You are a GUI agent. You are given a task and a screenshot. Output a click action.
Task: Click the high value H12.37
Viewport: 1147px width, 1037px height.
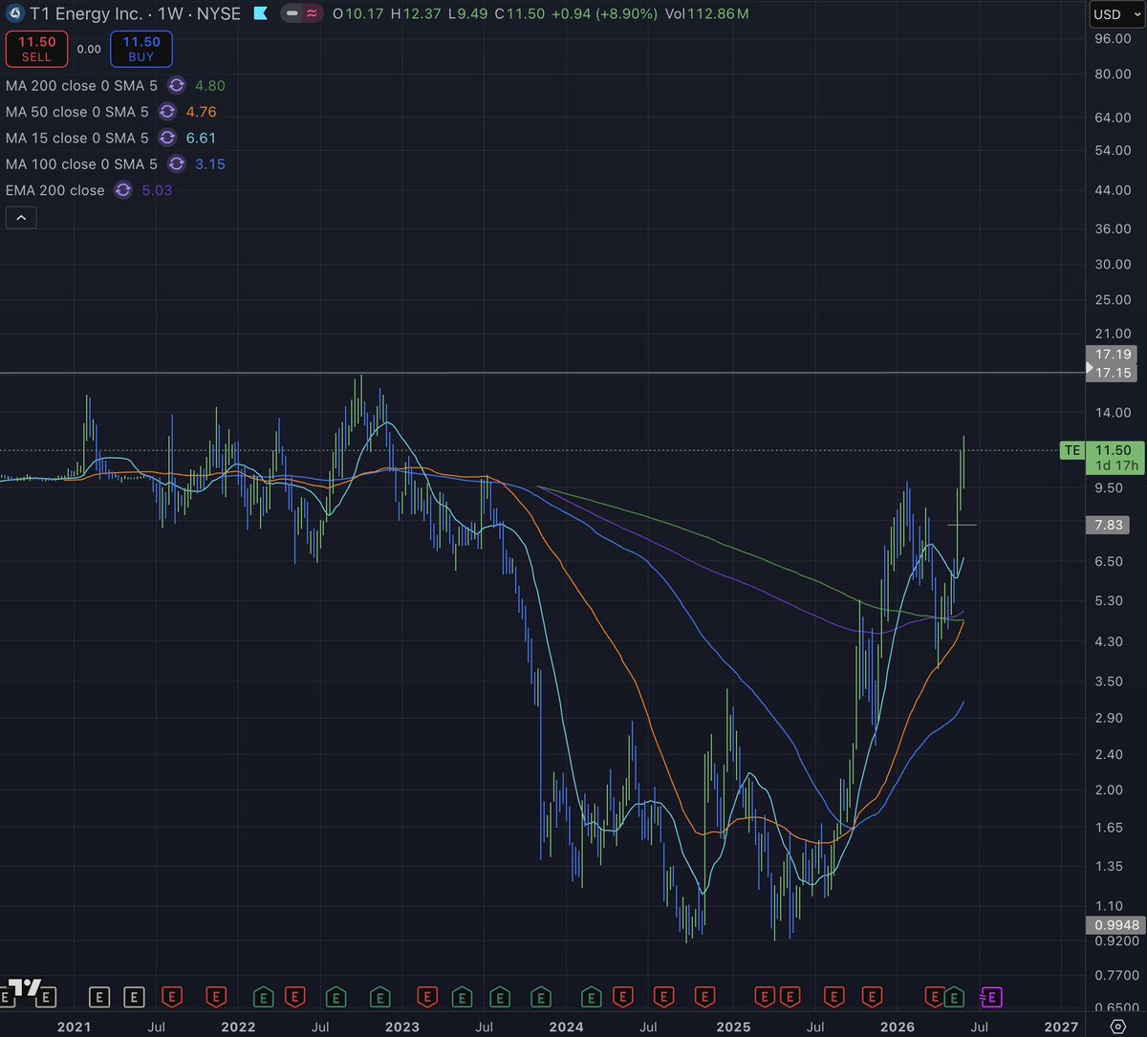[x=416, y=14]
